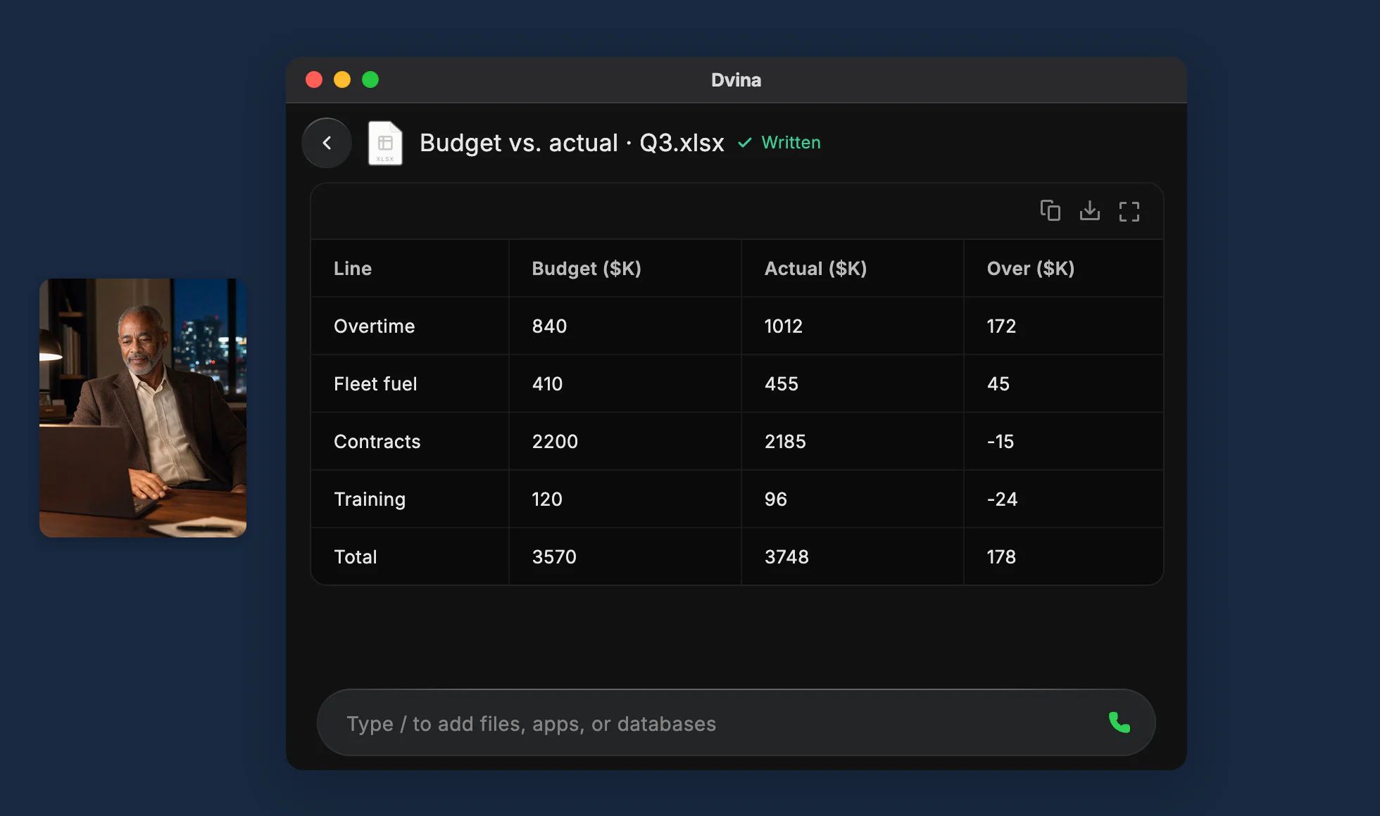Click the 'Total' row label
The height and width of the screenshot is (816, 1380).
[356, 556]
